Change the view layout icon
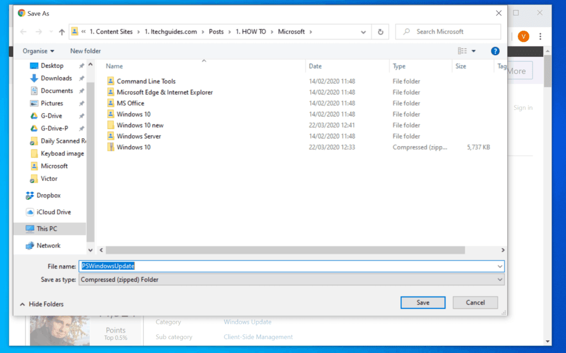 click(x=462, y=51)
